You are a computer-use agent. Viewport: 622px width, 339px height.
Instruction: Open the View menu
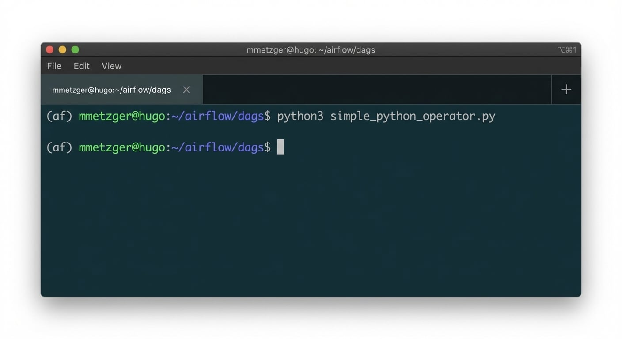pyautogui.click(x=111, y=66)
